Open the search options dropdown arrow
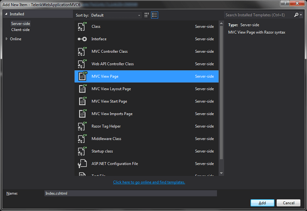Screen dimensions: 307x211 click(301, 15)
